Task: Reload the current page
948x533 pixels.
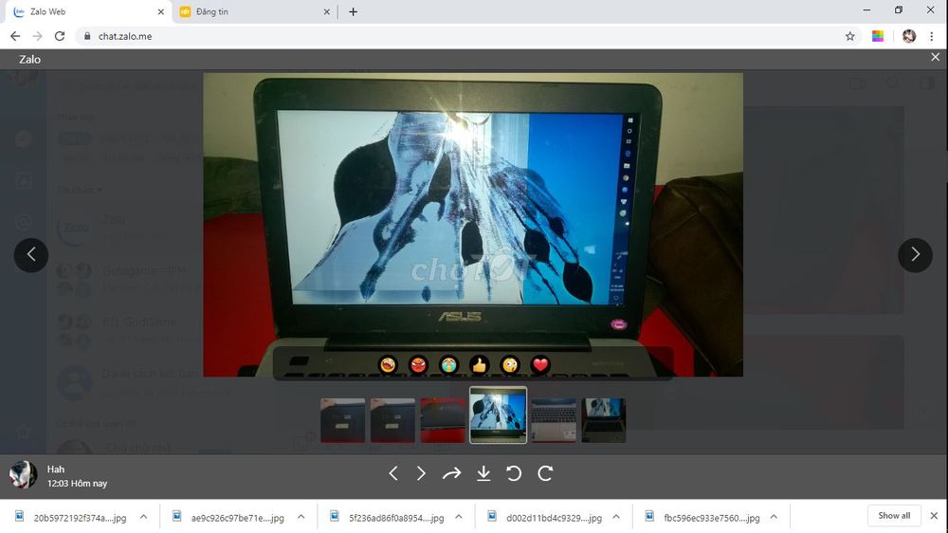Action: pos(59,36)
